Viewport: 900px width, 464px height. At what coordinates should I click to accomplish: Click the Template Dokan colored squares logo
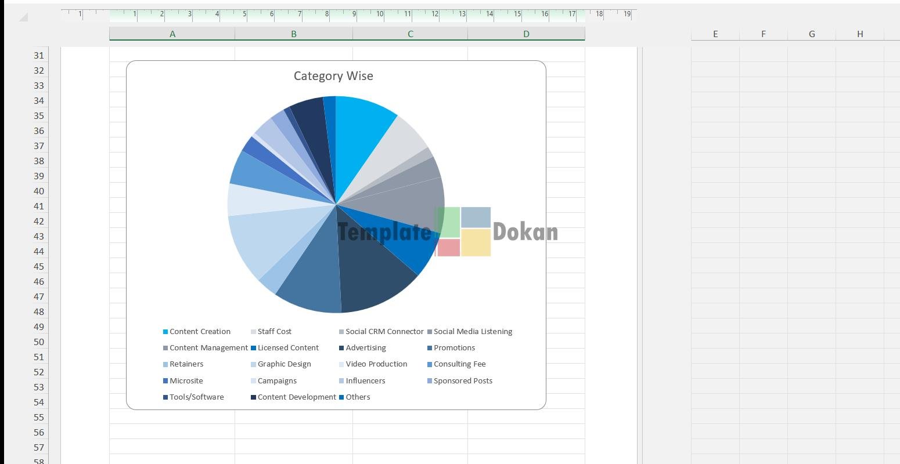pyautogui.click(x=463, y=231)
